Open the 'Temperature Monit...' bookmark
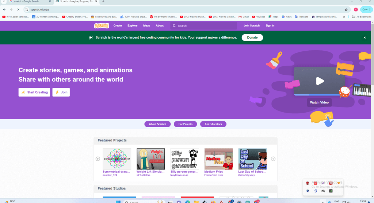The width and height of the screenshot is (374, 203). click(x=324, y=17)
